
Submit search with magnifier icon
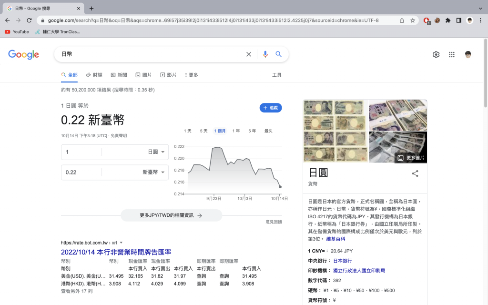278,54
